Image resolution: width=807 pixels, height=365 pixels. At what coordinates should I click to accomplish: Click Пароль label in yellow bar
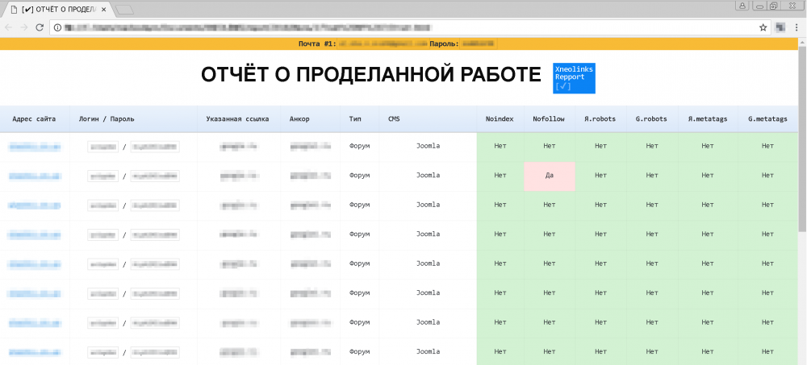(444, 44)
